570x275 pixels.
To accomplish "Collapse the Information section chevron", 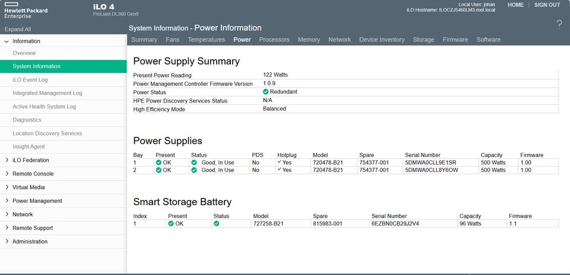I will coord(7,41).
